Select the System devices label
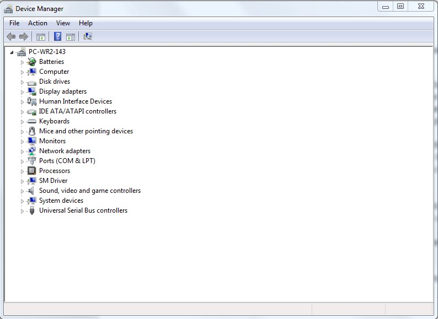438x319 pixels. [61, 201]
